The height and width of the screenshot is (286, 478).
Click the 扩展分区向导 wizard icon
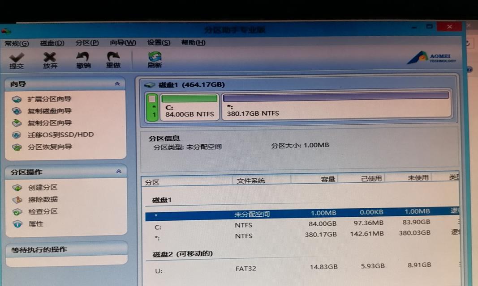coord(17,99)
